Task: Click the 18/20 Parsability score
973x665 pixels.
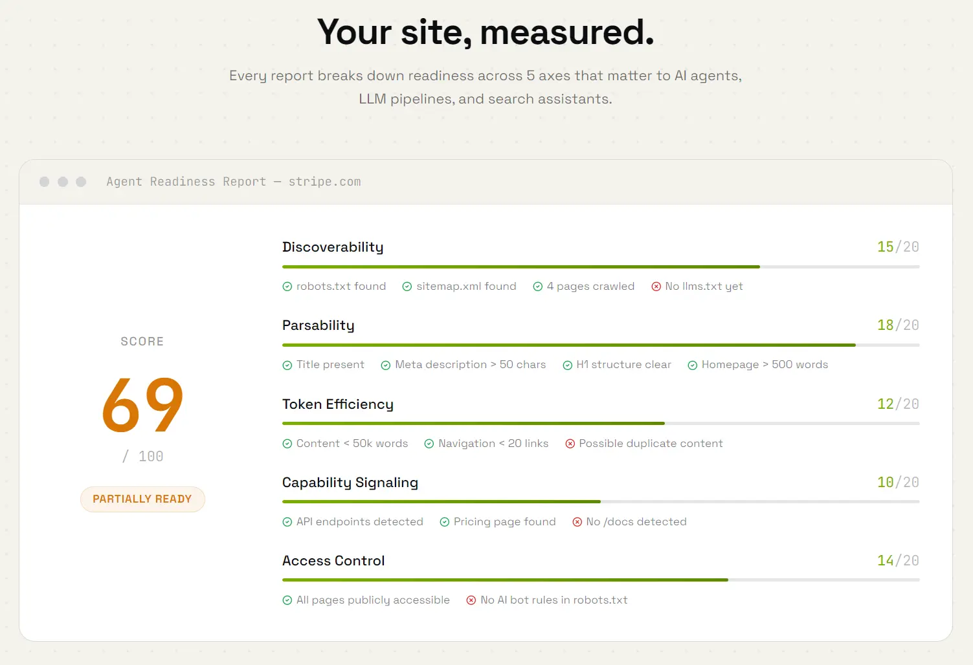Action: tap(898, 325)
